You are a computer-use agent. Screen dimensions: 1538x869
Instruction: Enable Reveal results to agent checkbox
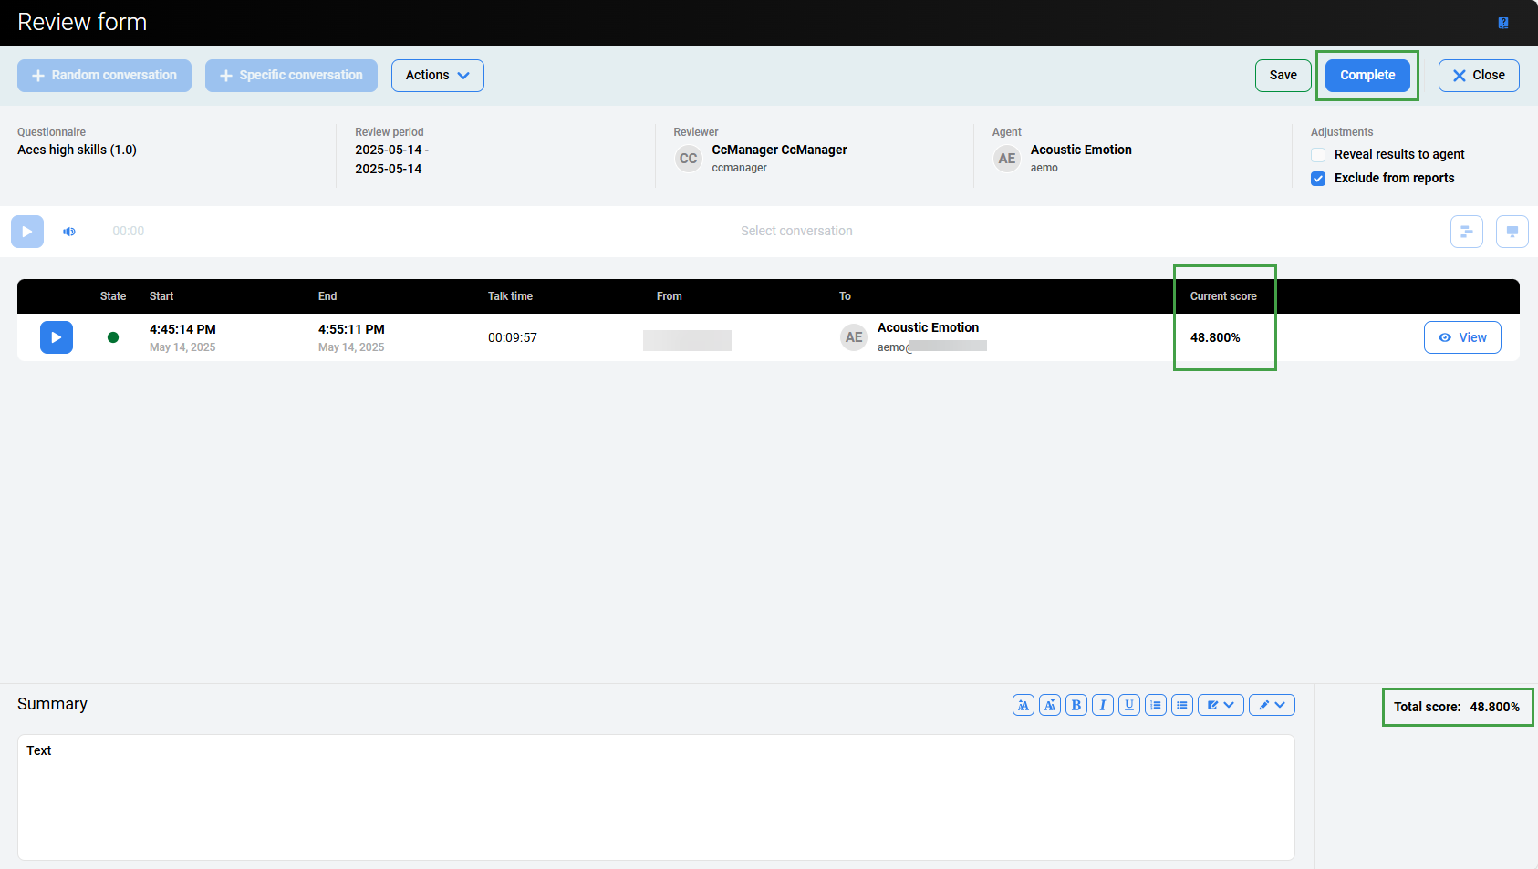1318,155
